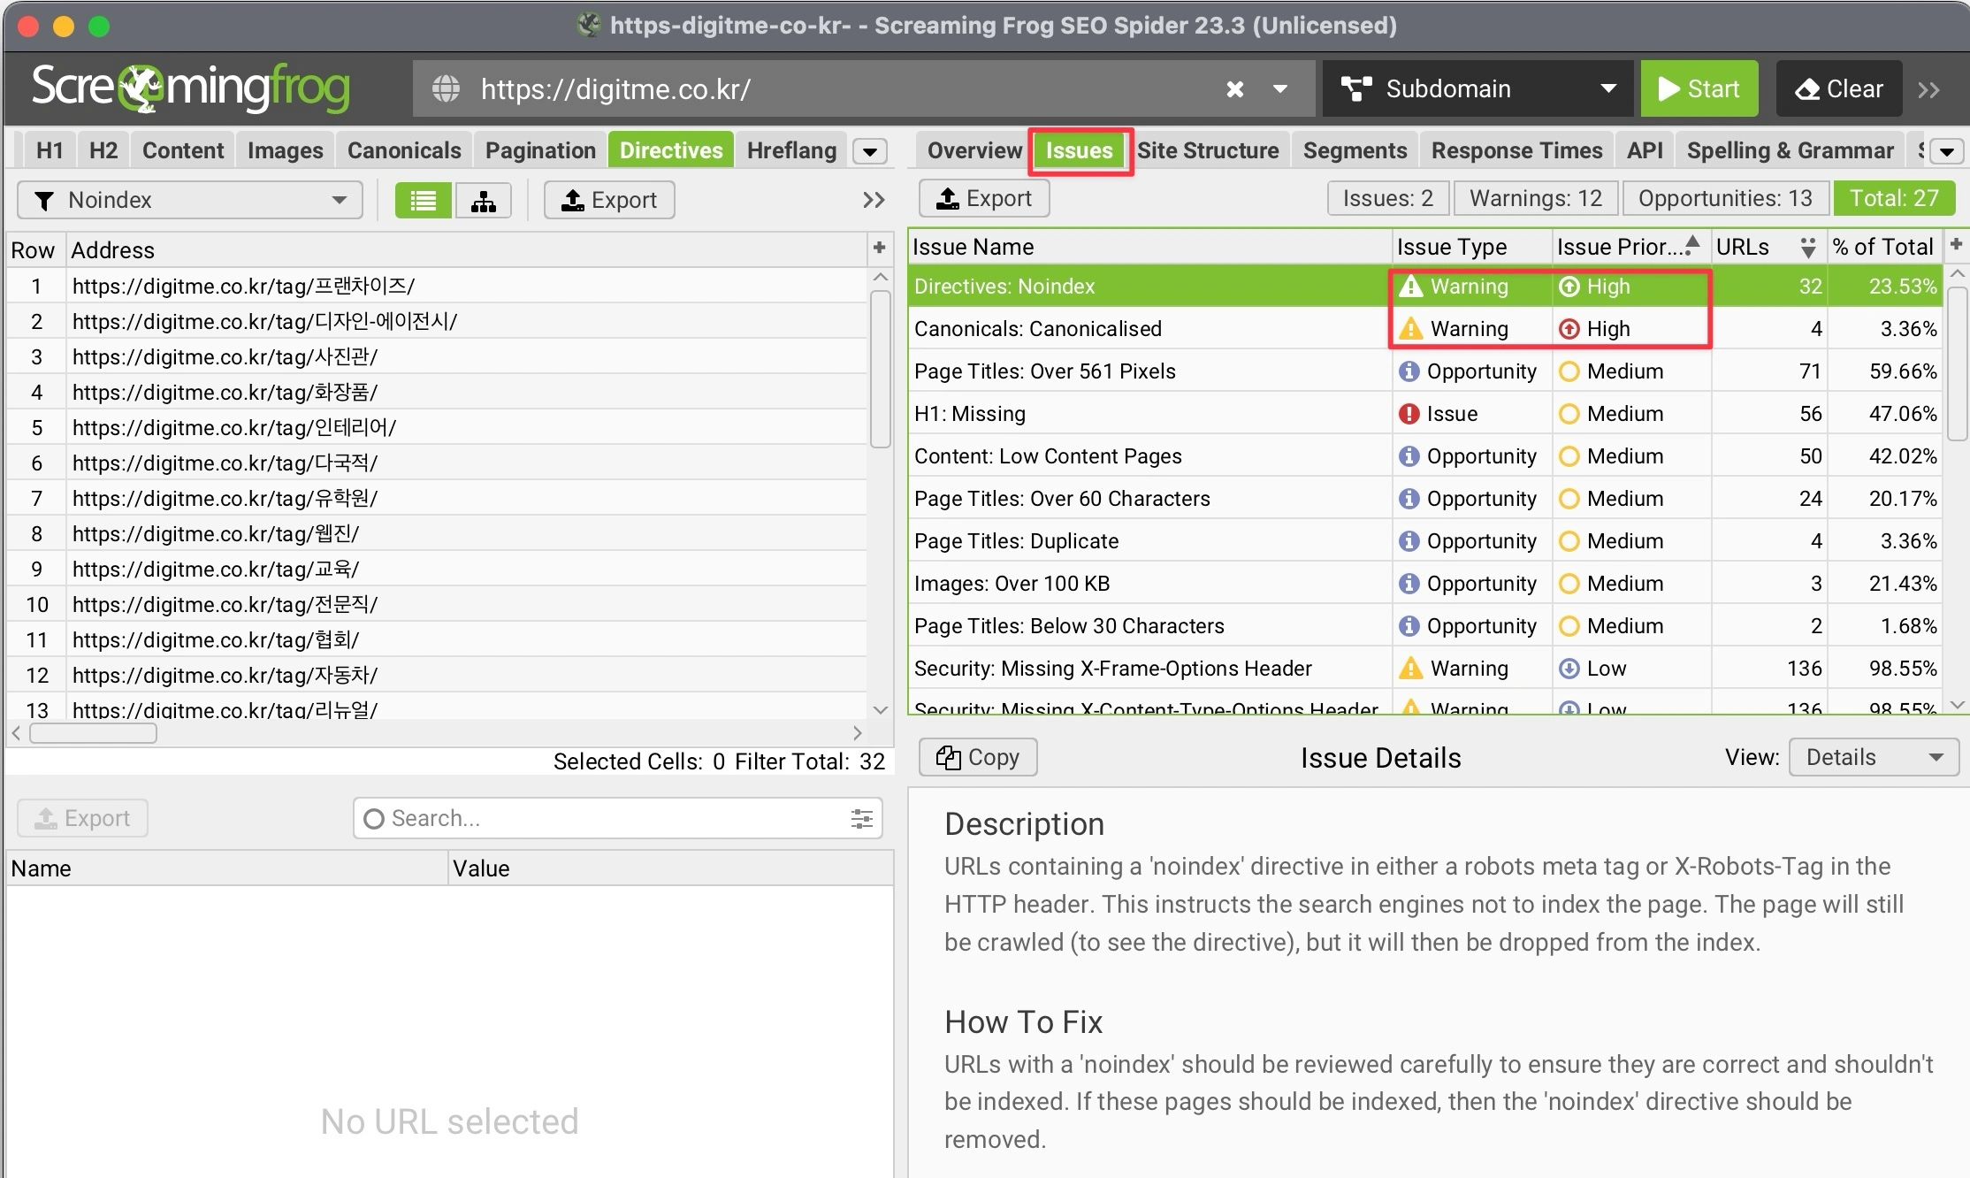Image resolution: width=1970 pixels, height=1178 pixels.
Task: Sort by the Issue Name column
Action: [x=1149, y=247]
